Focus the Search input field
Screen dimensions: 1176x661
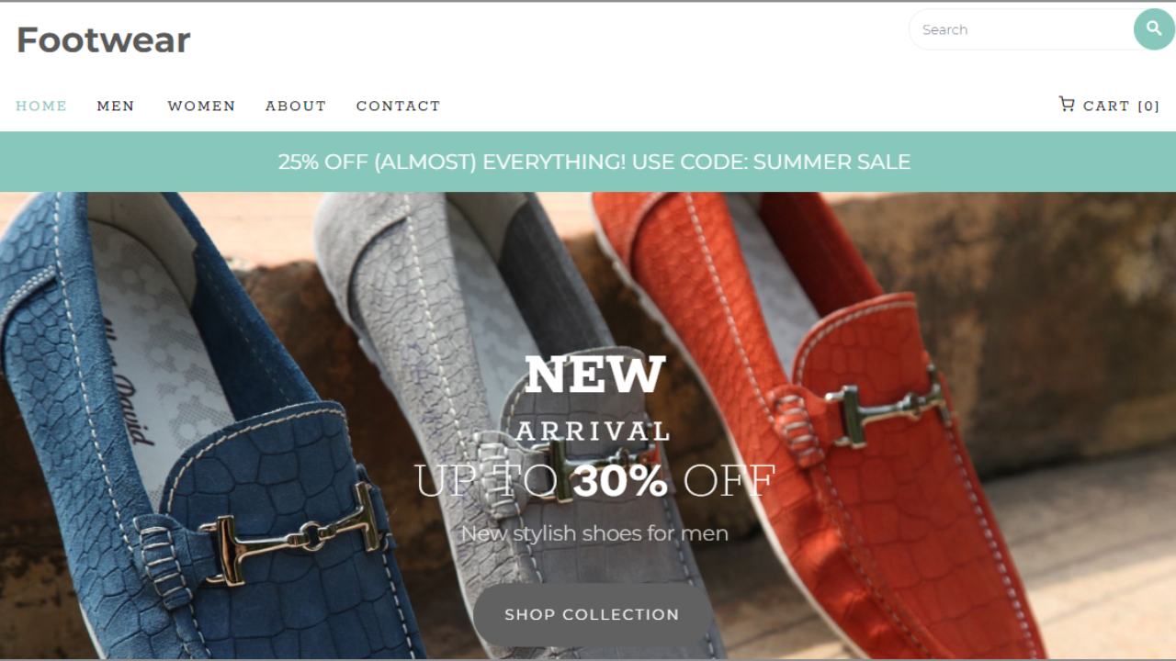pyautogui.click(x=1022, y=29)
